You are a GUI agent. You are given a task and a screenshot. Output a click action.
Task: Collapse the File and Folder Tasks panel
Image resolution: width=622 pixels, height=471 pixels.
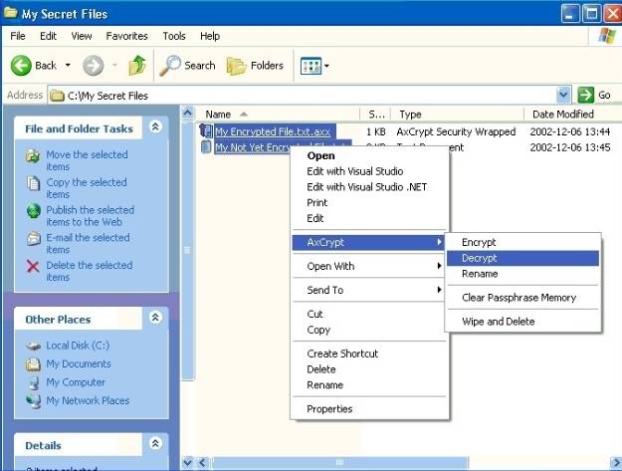tap(155, 127)
